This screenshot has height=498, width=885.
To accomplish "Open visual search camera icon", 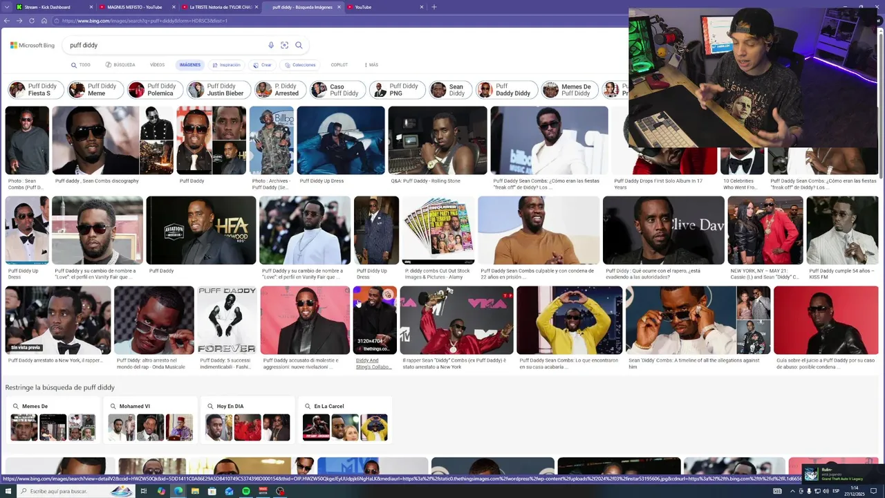I will click(284, 45).
